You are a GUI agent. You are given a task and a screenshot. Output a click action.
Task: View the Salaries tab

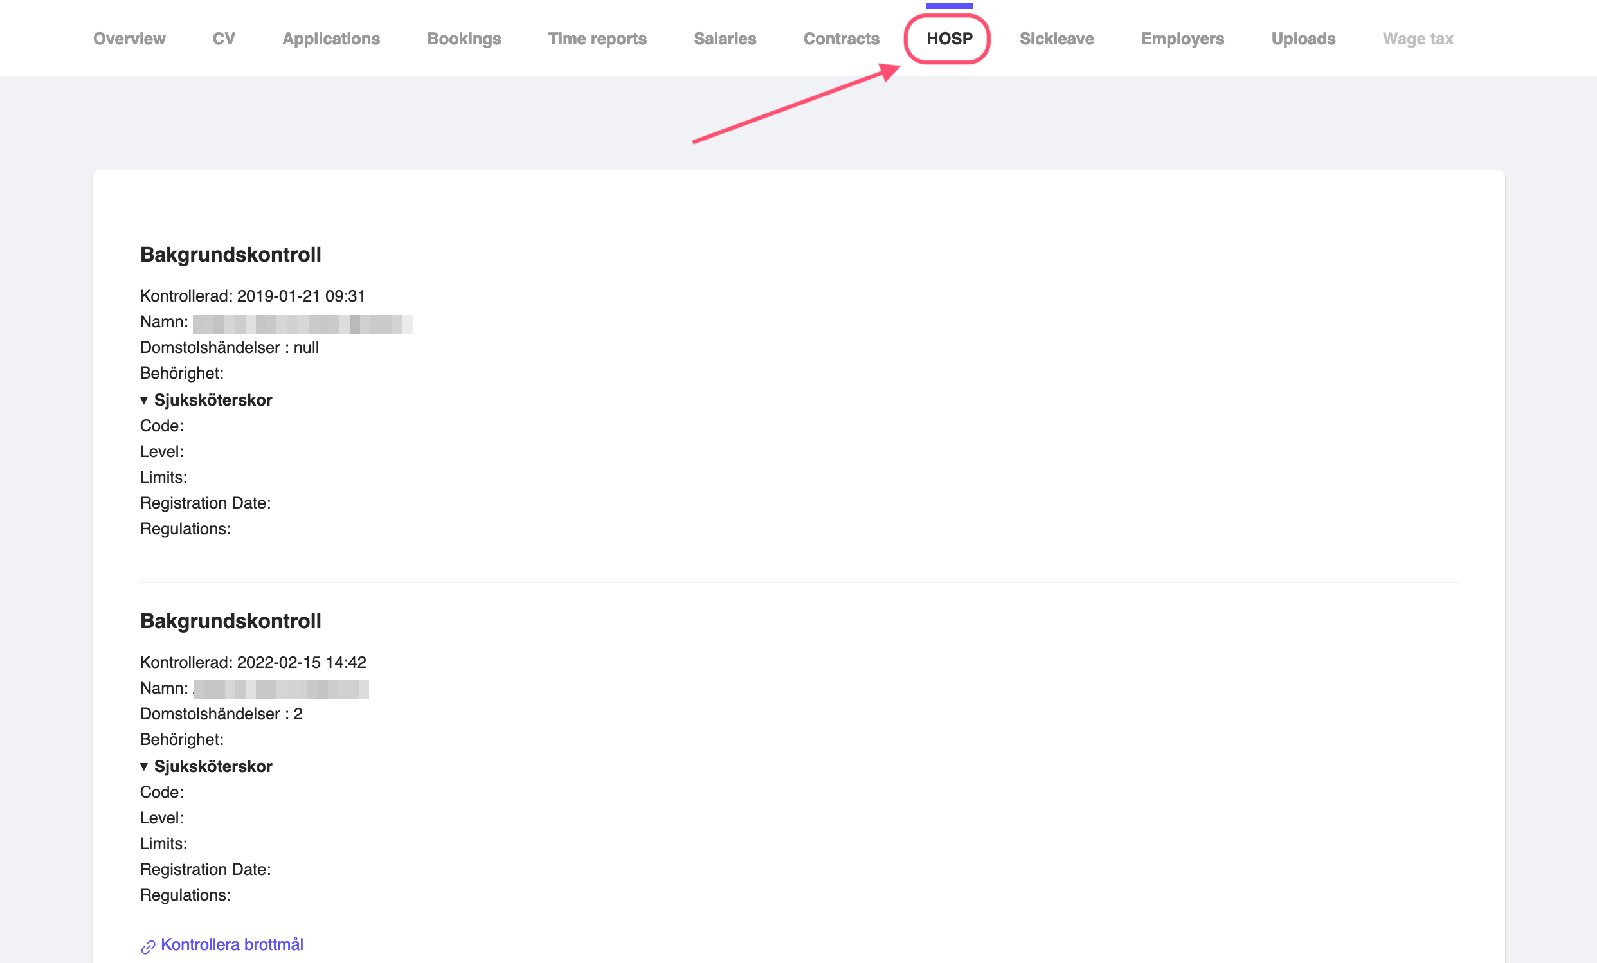(725, 39)
